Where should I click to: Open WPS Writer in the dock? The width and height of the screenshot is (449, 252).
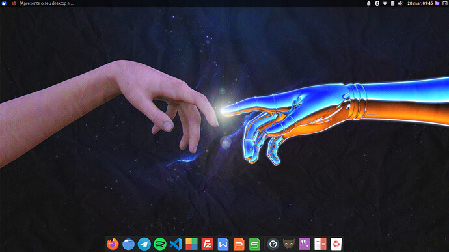coord(223,244)
